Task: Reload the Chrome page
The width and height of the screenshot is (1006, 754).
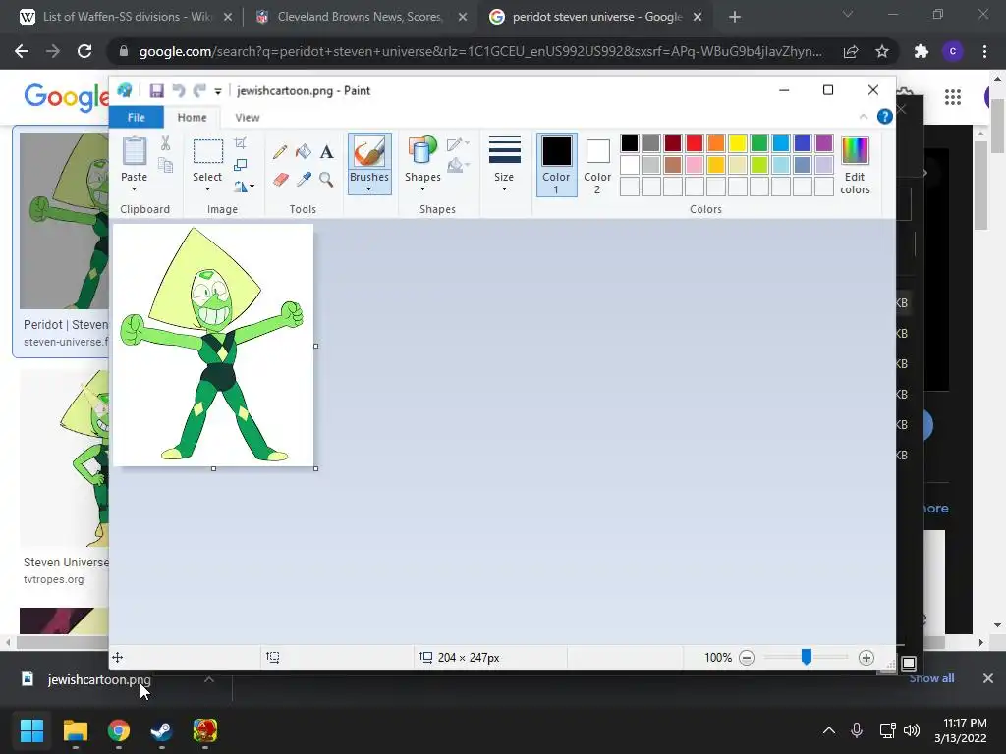Action: click(84, 51)
